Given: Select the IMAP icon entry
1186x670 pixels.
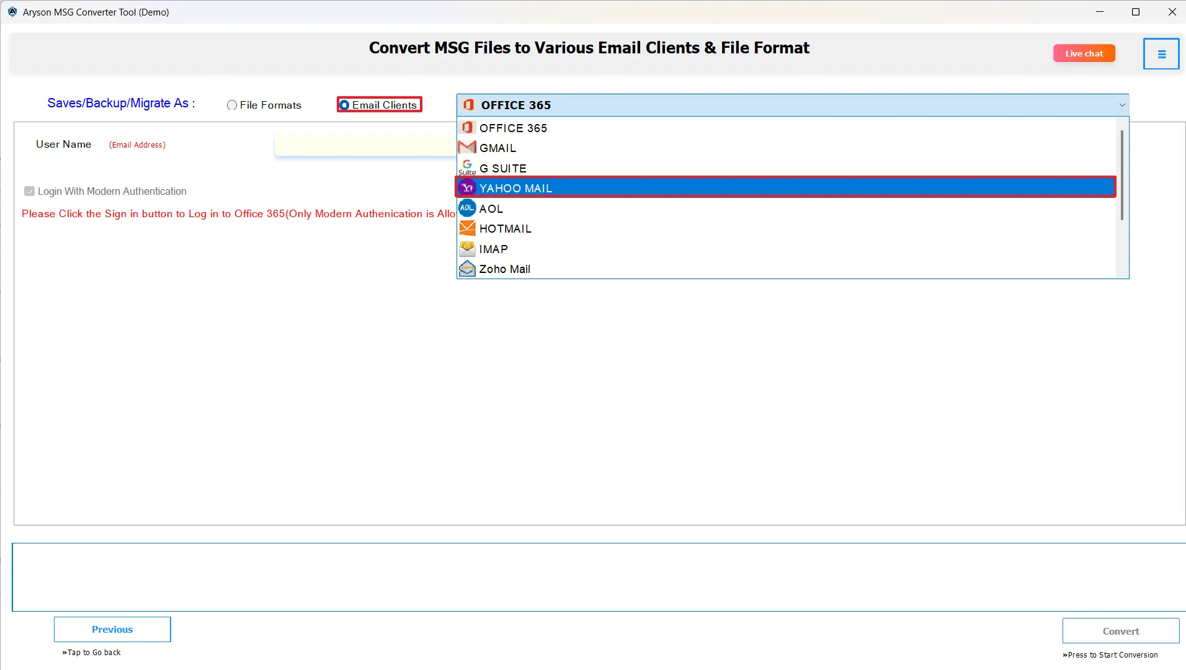Looking at the screenshot, I should point(468,248).
